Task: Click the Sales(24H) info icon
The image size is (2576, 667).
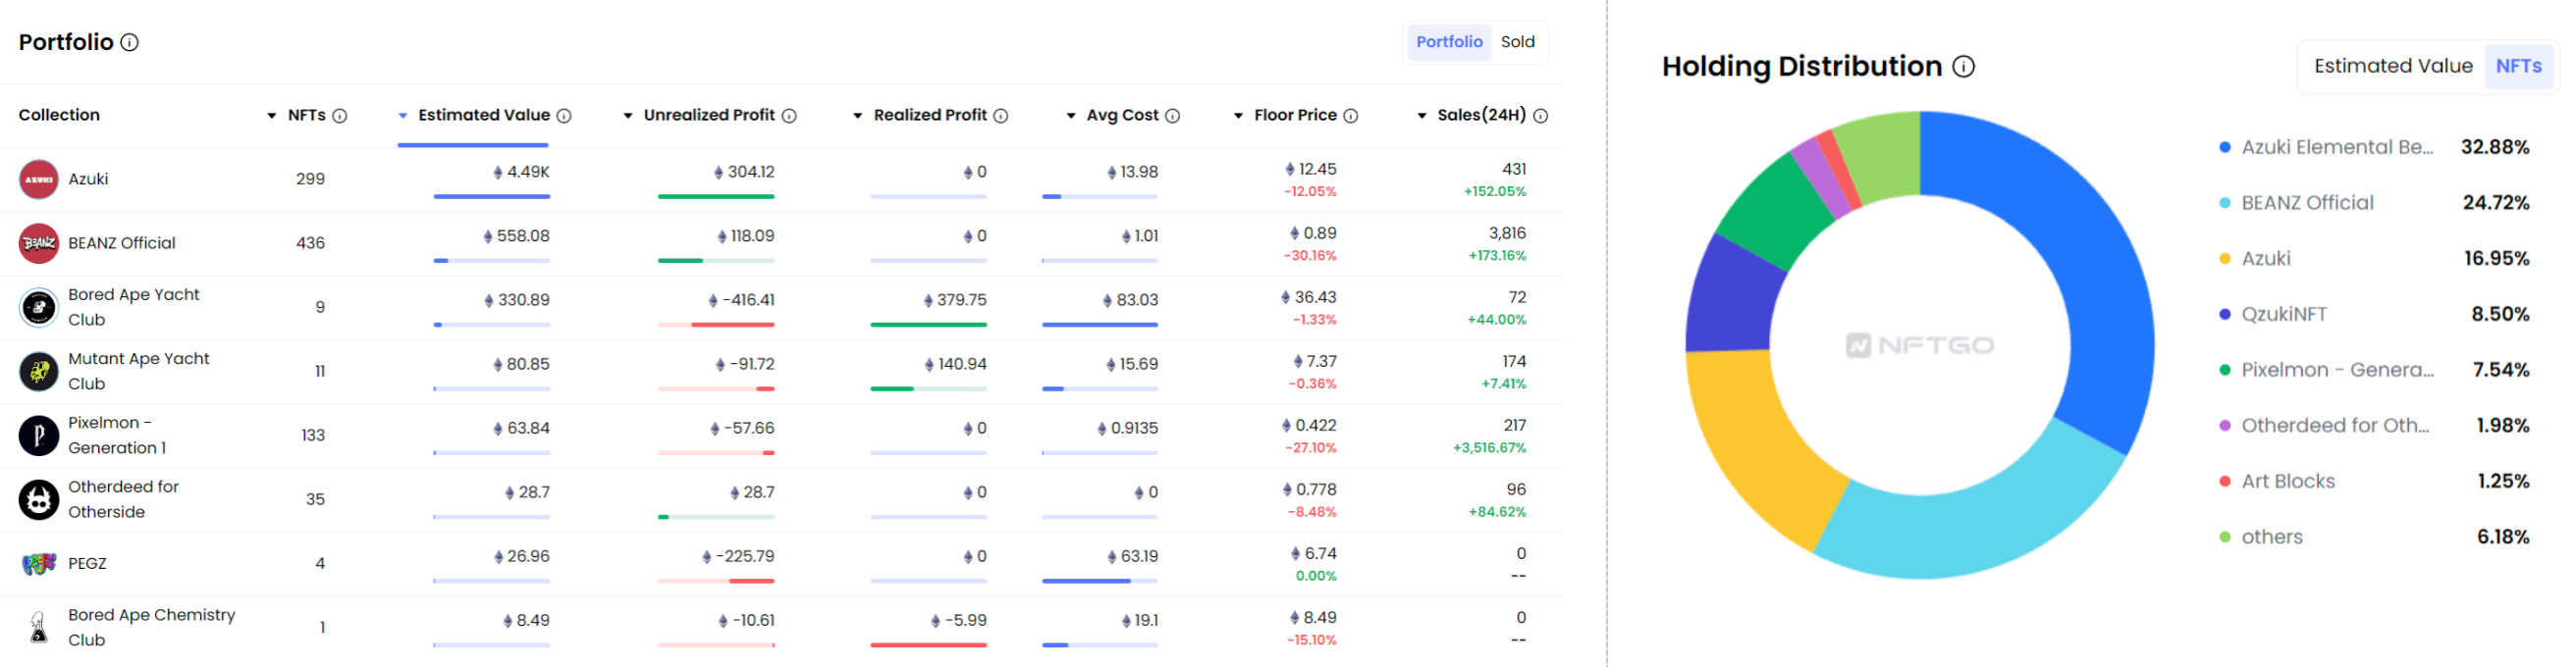Action: coord(1541,116)
